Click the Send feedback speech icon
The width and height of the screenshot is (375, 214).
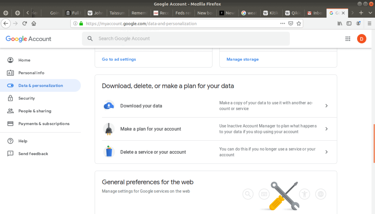pyautogui.click(x=10, y=154)
